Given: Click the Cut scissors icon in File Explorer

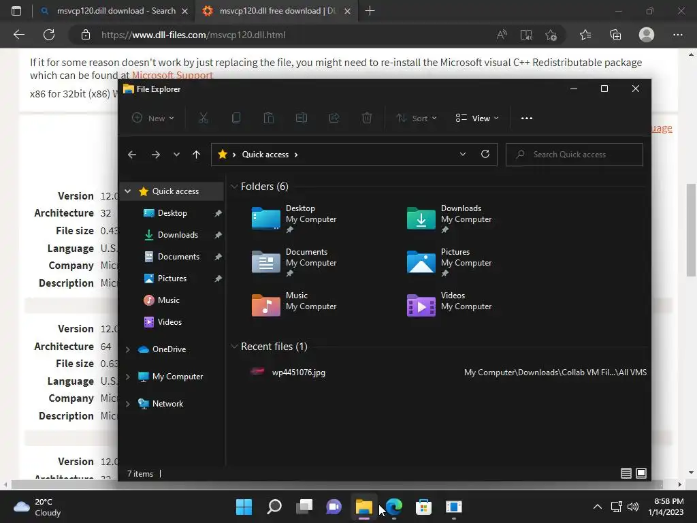Looking at the screenshot, I should 203,118.
